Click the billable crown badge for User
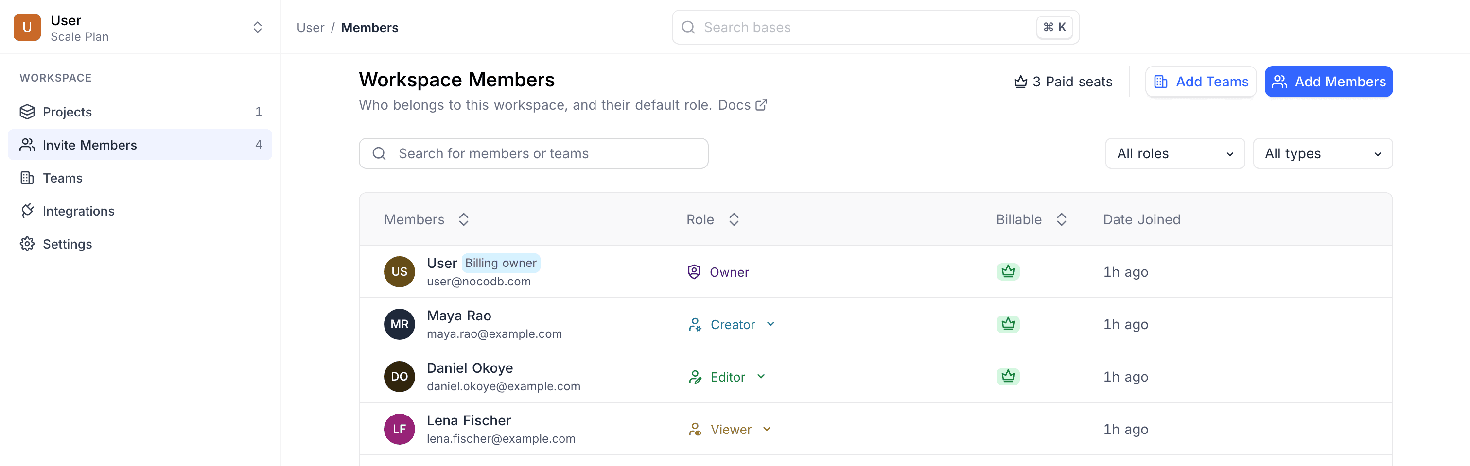Viewport: 1470px width, 466px height. [x=1008, y=272]
